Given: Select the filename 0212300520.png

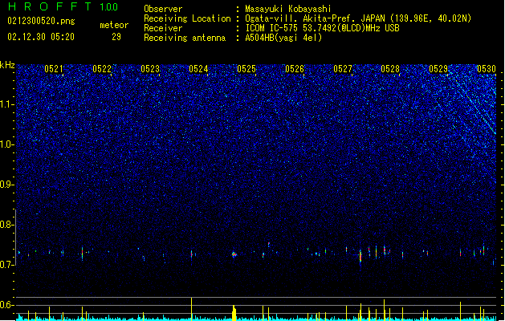Looking at the screenshot, I should [x=41, y=21].
